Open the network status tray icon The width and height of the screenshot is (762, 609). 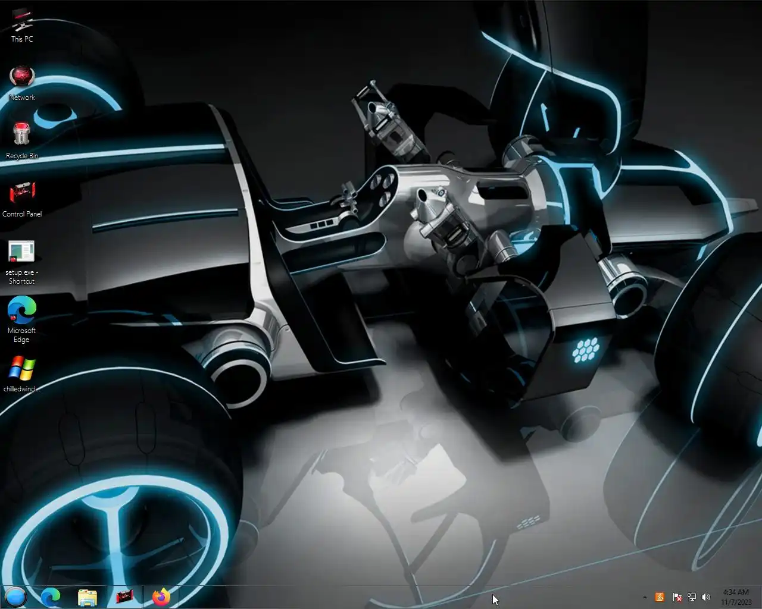(x=692, y=597)
